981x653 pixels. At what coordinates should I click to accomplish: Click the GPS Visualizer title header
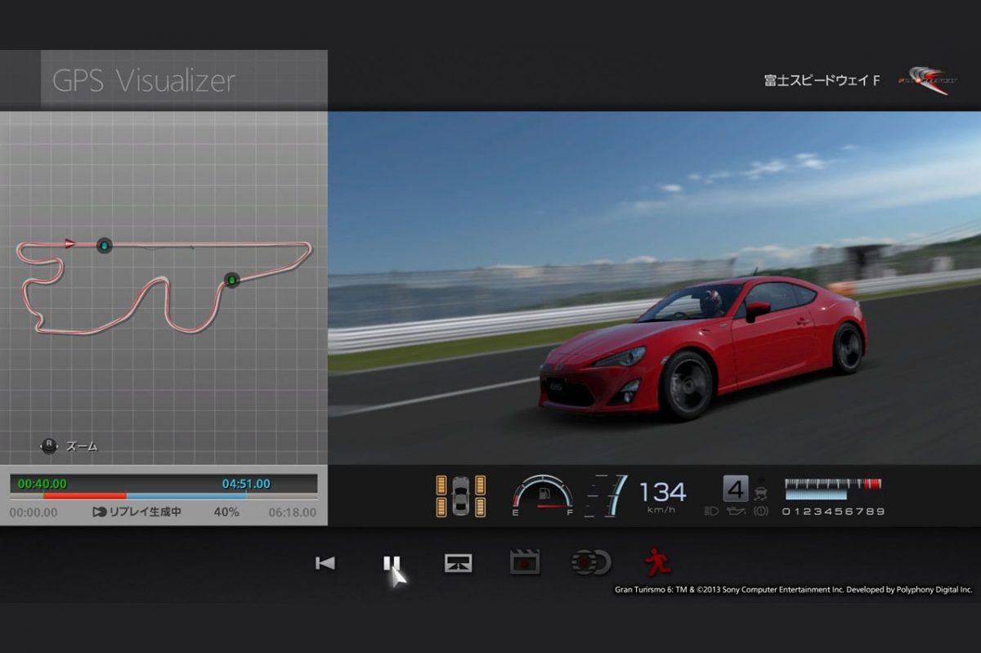144,81
